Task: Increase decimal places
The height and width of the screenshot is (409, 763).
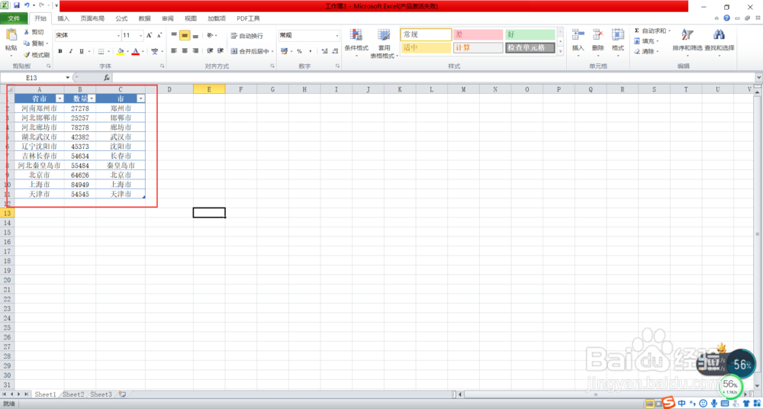Action: click(324, 51)
